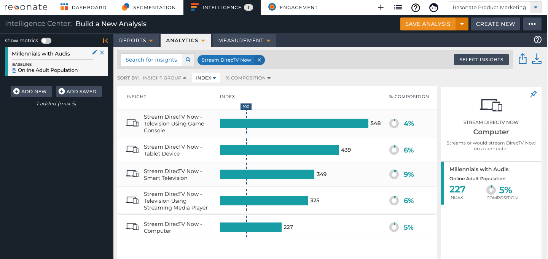This screenshot has width=548, height=259.
Task: Click the 5% composition donut in detail card
Action: [x=491, y=190]
